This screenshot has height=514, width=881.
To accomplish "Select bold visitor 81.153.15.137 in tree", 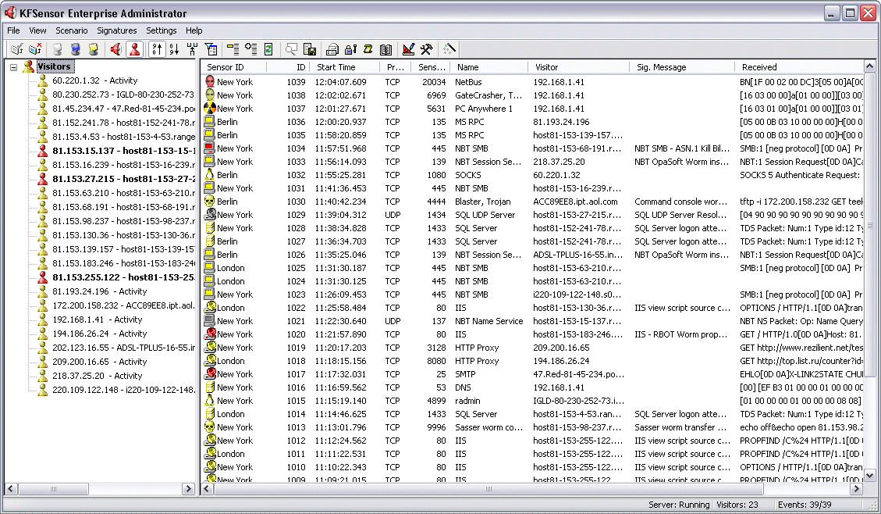I will tap(123, 151).
